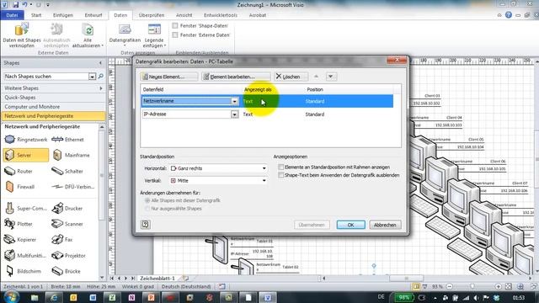Select the Scanner shape
The height and width of the screenshot is (303, 539).
pos(67,224)
